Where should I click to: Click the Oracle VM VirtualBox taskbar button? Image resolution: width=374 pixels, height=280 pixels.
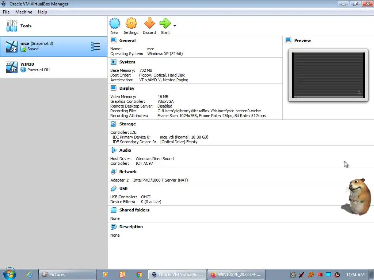177,275
